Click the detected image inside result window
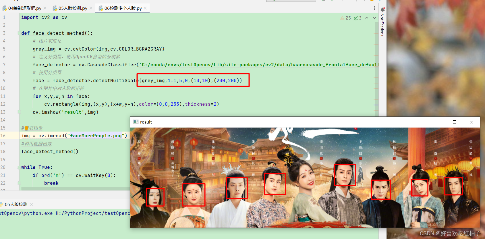This screenshot has height=239, width=485. tap(305, 178)
